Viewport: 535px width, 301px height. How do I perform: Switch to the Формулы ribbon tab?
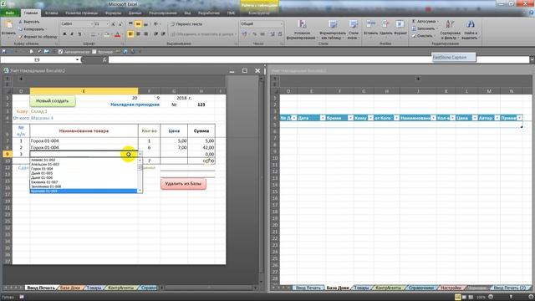(x=113, y=13)
